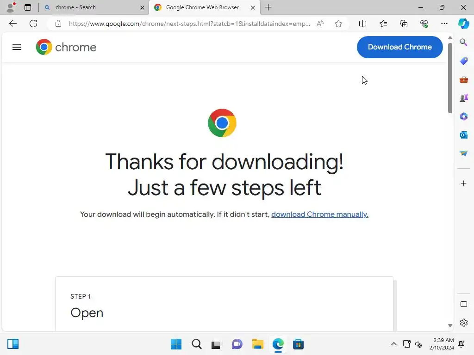Click the chrome logo in page header
The width and height of the screenshot is (474, 355).
[66, 47]
